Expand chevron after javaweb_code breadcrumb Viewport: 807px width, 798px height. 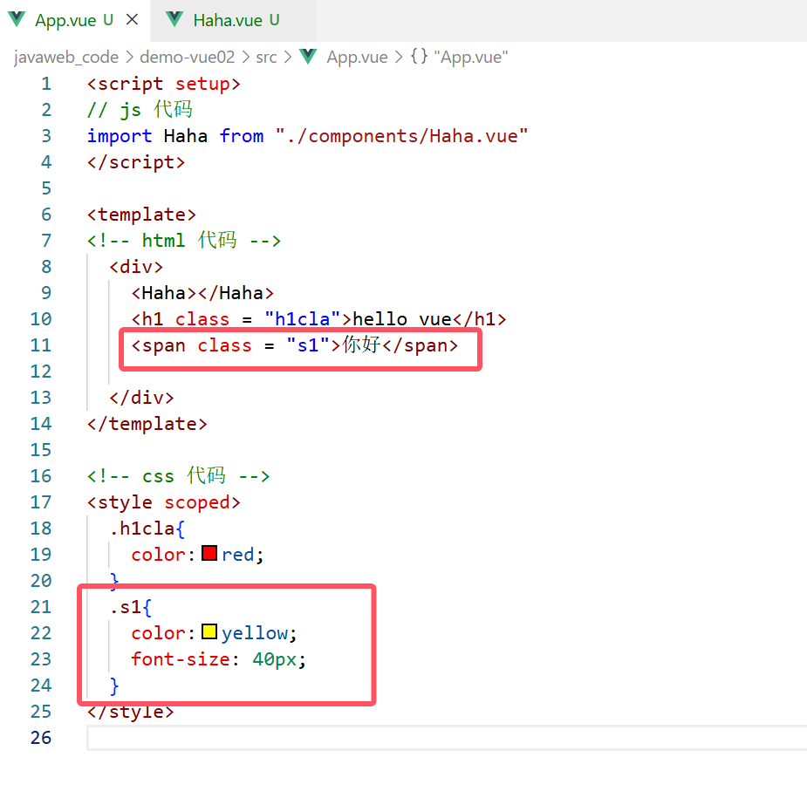(129, 57)
